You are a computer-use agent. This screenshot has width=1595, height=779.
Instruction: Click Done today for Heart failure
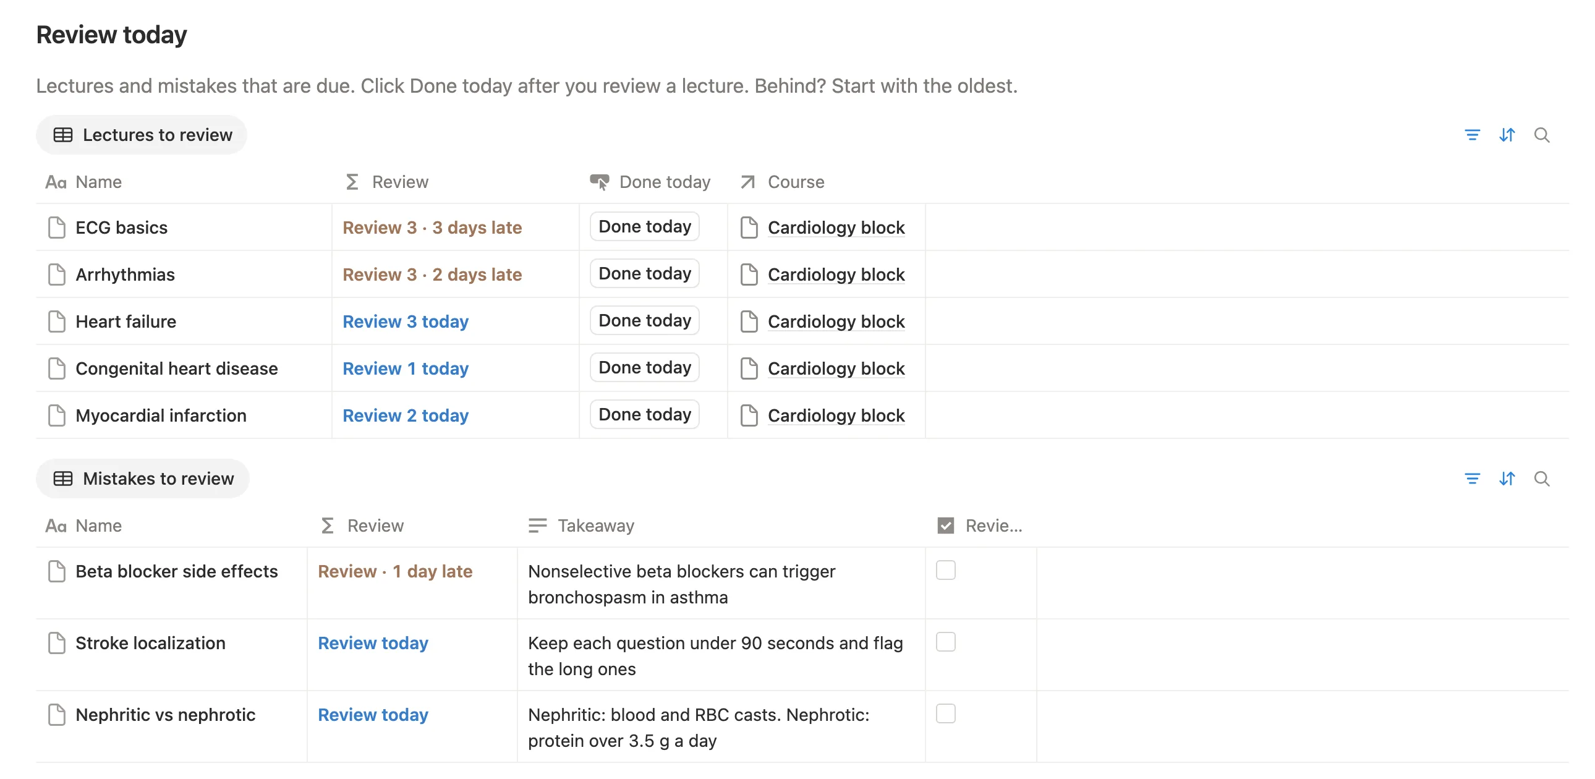[x=645, y=321]
